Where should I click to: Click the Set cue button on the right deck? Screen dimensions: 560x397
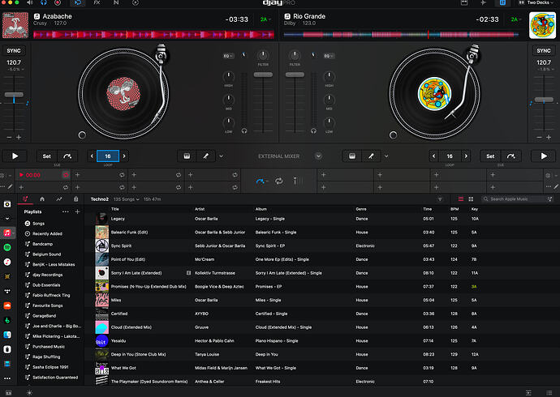coord(490,156)
